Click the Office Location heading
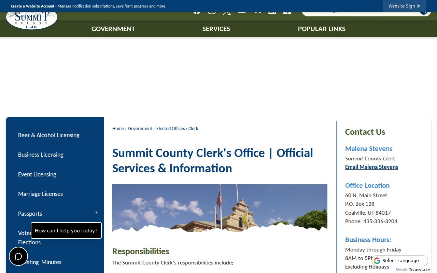Viewport: 437px width, 273px height. click(367, 185)
